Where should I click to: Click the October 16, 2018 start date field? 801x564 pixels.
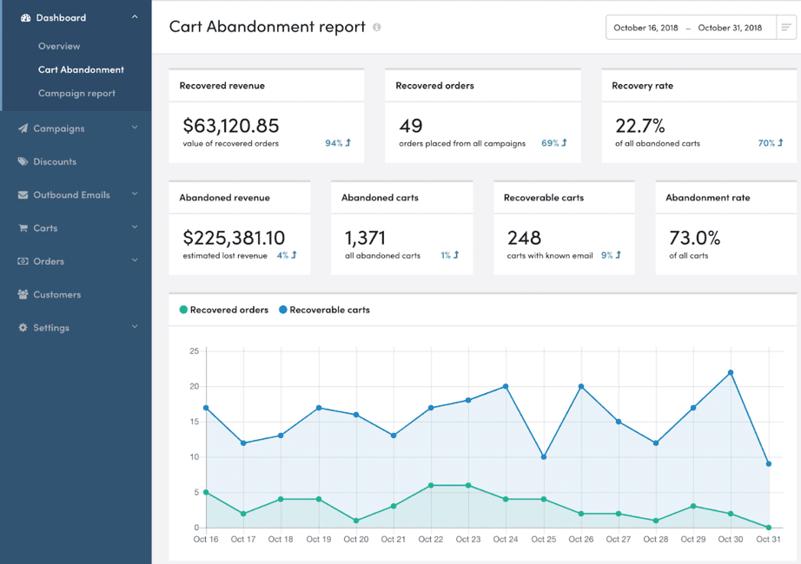(x=645, y=28)
